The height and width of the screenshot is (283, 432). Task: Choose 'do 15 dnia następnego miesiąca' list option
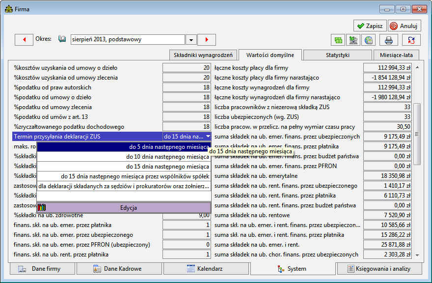click(124, 167)
